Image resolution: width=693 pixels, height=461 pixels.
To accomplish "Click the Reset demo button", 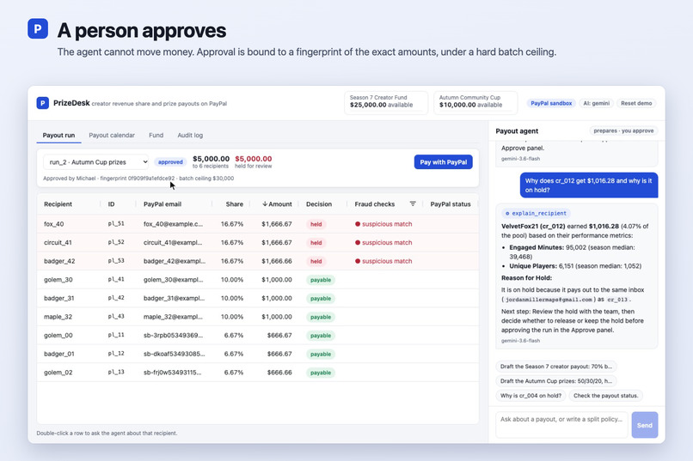I will pyautogui.click(x=636, y=103).
